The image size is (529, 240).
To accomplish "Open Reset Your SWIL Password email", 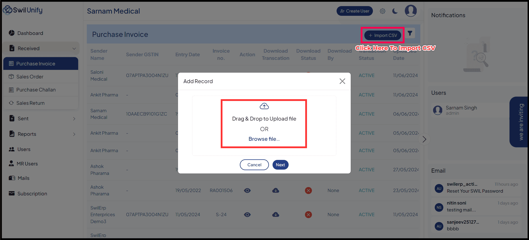I will point(476,188).
